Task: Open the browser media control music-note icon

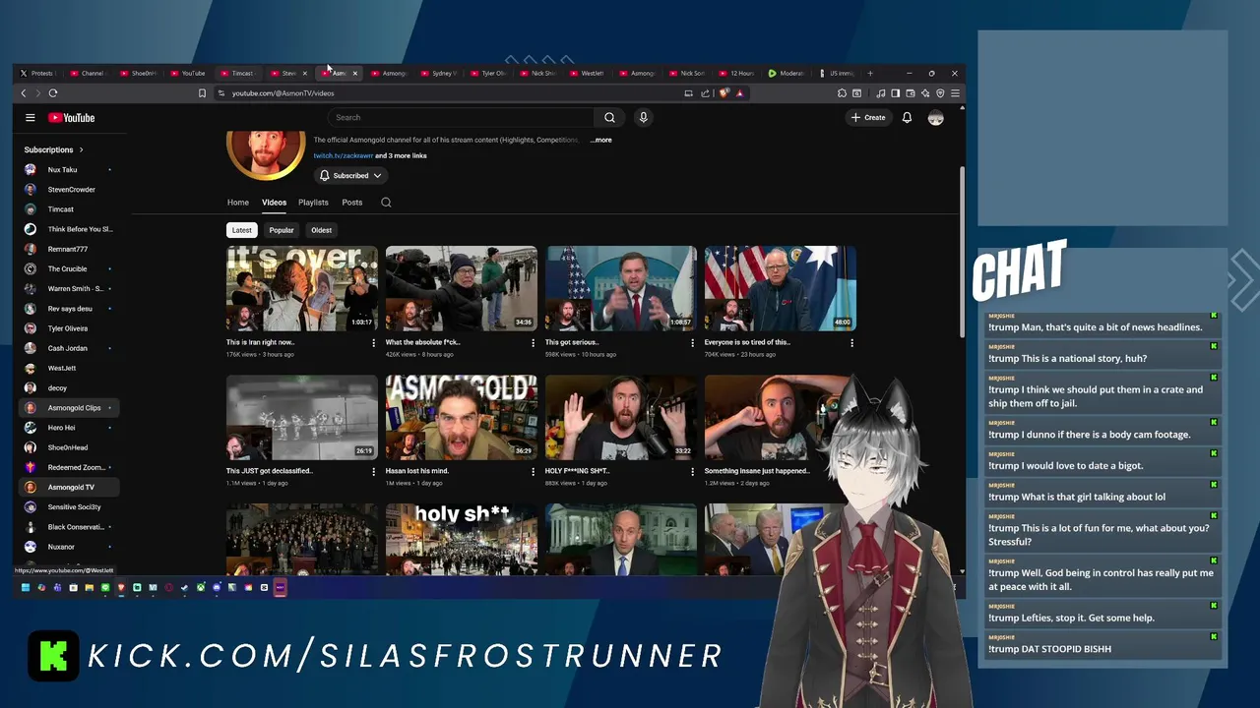Action: [x=881, y=93]
